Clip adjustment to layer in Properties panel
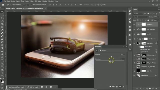This screenshot has width=160, height=90. pos(110,87)
